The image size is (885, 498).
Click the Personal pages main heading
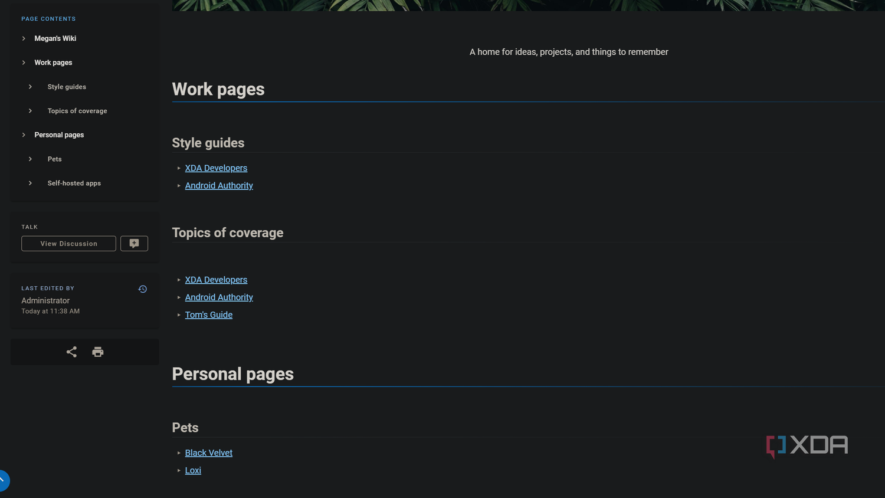coord(232,374)
